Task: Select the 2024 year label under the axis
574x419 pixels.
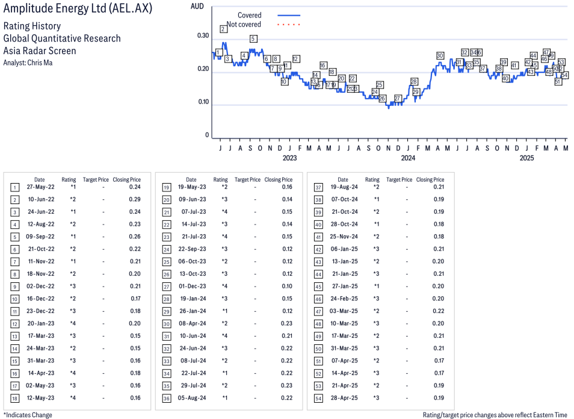Action: click(x=408, y=158)
